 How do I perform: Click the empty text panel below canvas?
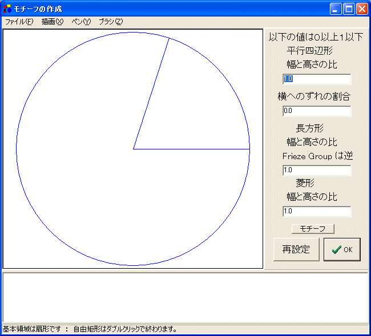pyautogui.click(x=185, y=298)
